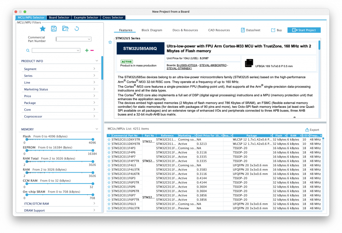Click the green plus add-filter icon
Screen dimensions: 342x233
87,50
